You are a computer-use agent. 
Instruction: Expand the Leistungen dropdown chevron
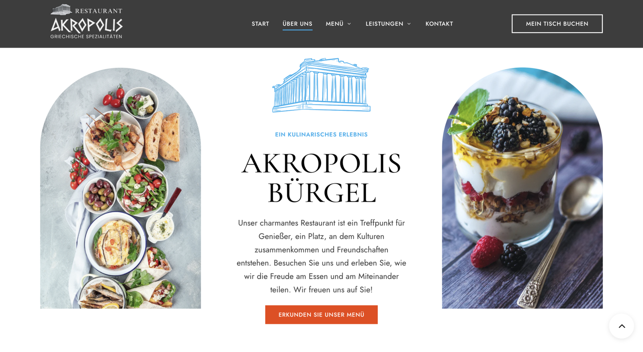click(x=409, y=24)
